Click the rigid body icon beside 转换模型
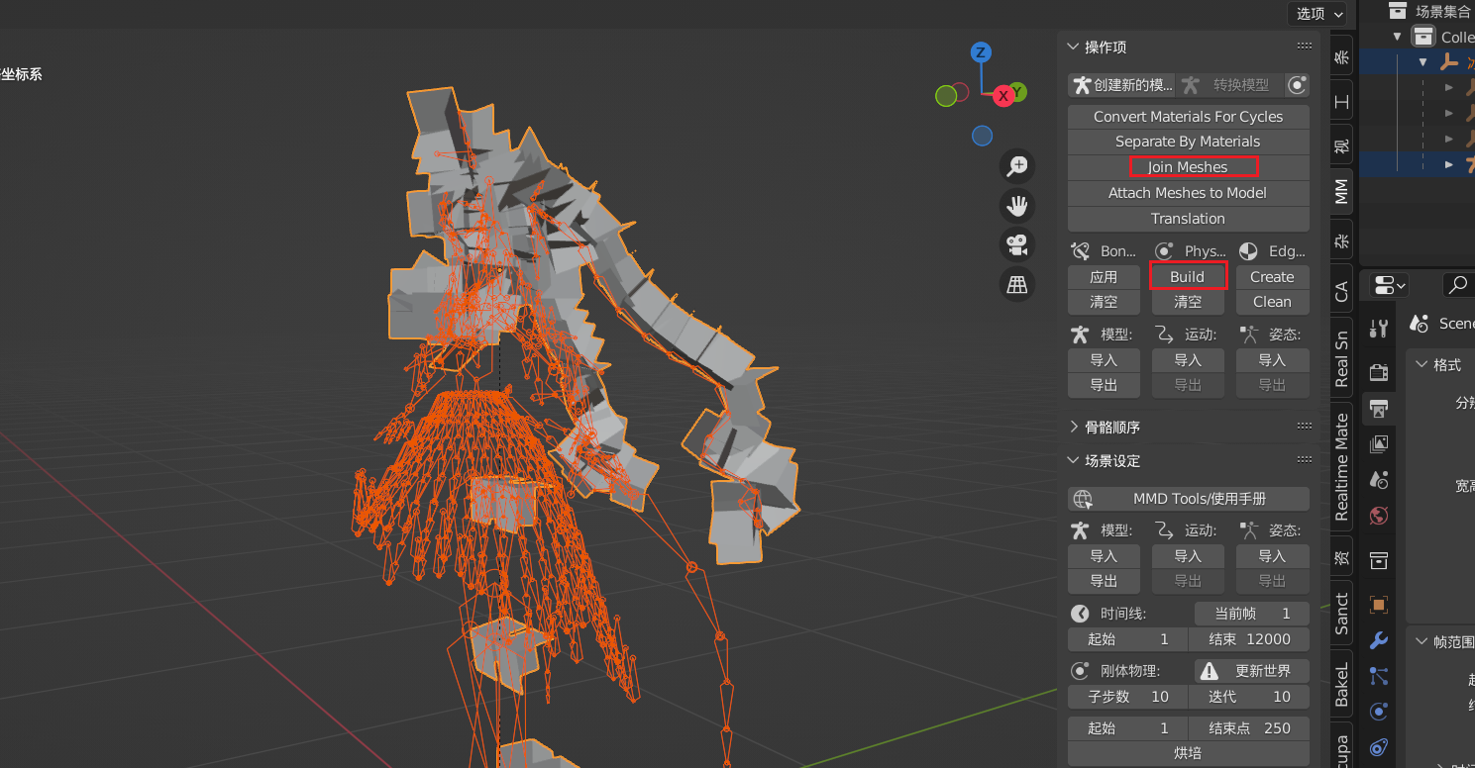 point(1297,85)
